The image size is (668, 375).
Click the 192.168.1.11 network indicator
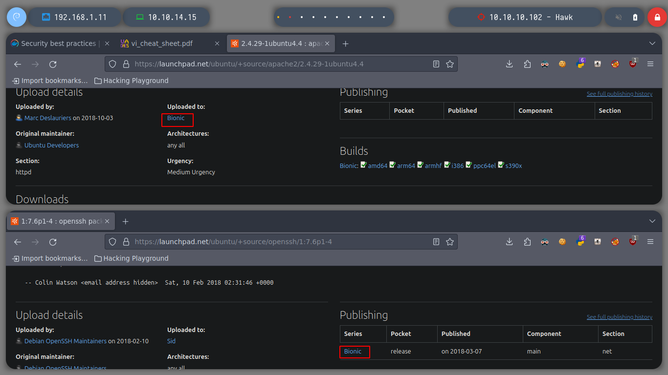point(74,17)
